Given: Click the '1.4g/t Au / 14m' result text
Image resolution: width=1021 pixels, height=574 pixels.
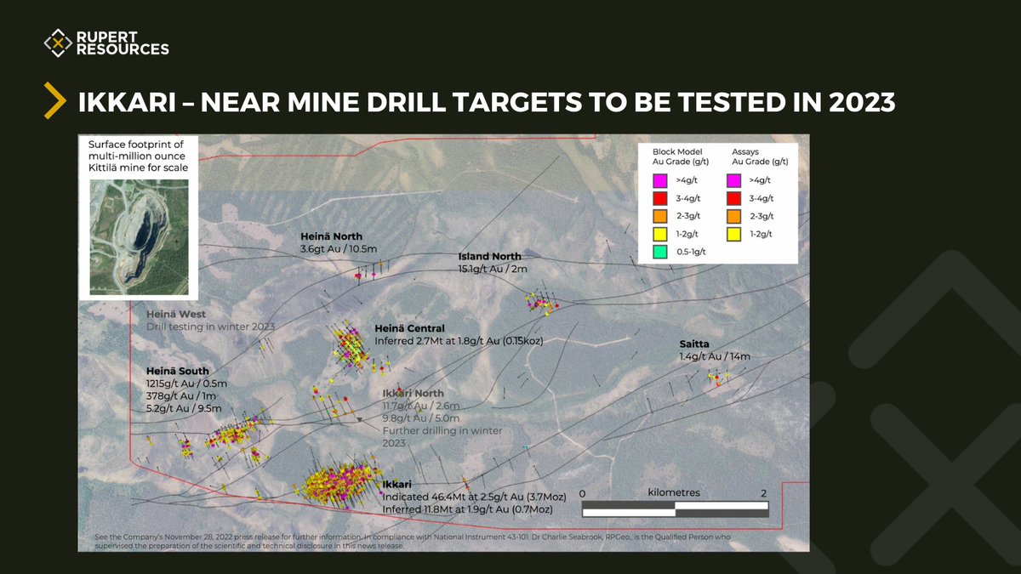Looking at the screenshot, I should pyautogui.click(x=715, y=356).
